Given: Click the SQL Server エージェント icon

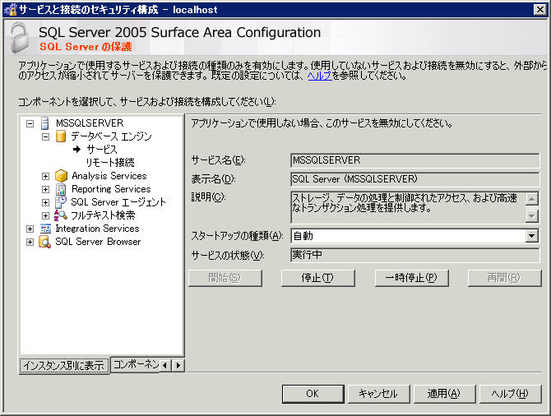Looking at the screenshot, I should (60, 202).
